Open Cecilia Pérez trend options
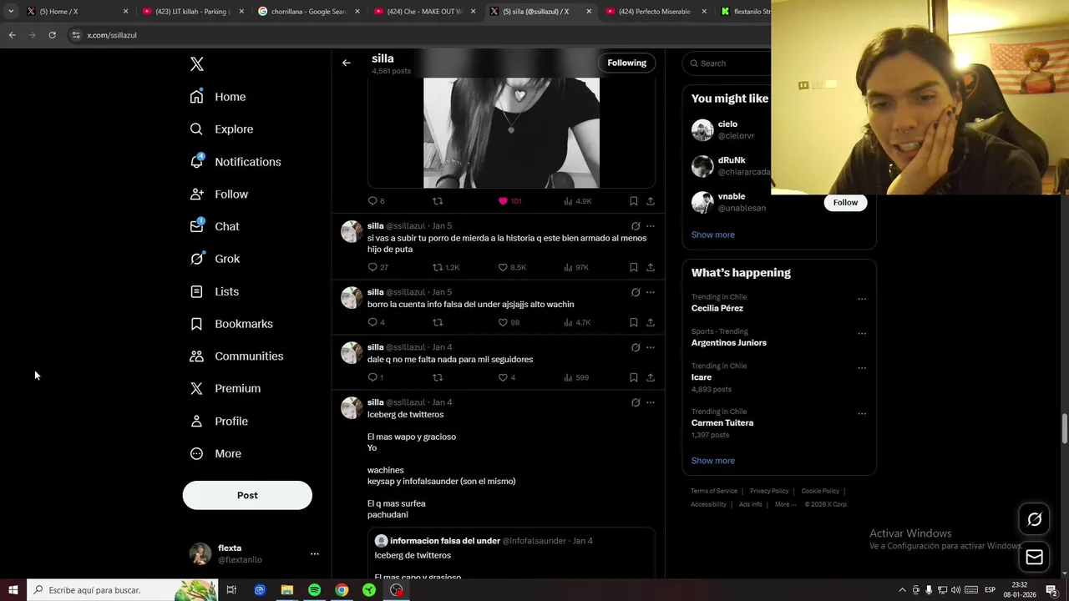1069x601 pixels. (862, 300)
